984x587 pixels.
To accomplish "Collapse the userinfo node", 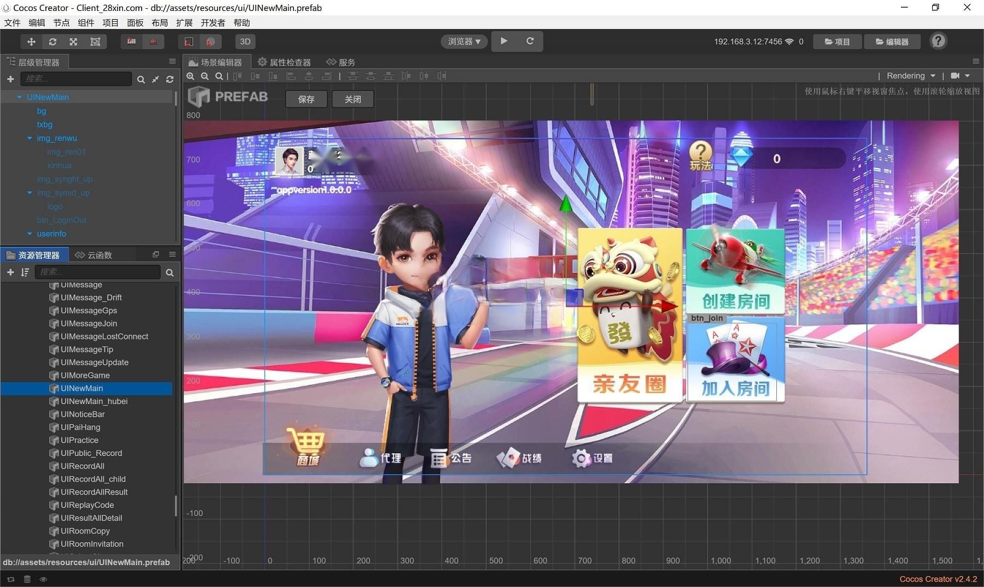I will (x=30, y=234).
